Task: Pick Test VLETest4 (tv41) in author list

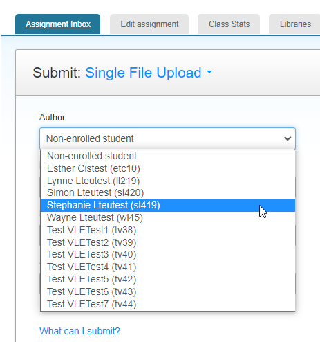Action: tap(168, 267)
